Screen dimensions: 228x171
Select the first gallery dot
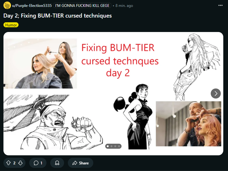(108, 146)
